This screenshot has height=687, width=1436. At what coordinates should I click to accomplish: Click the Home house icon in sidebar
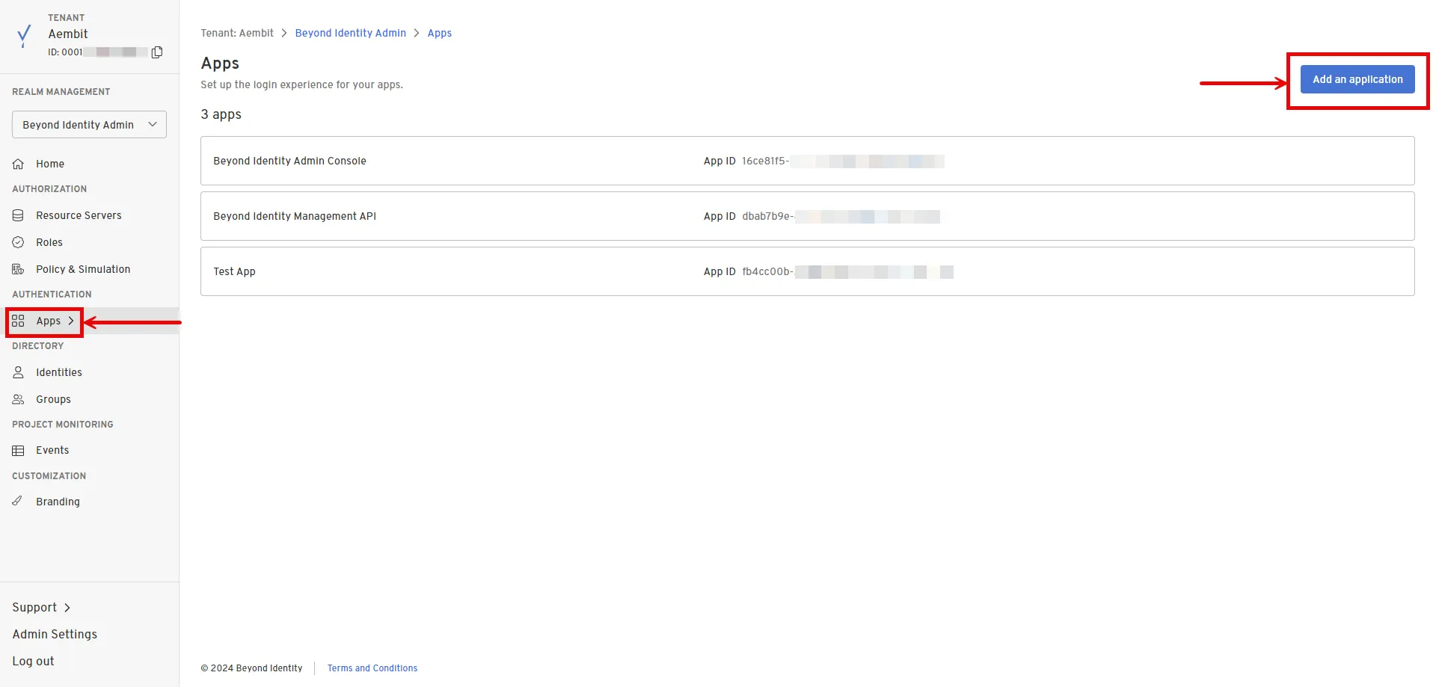[x=19, y=164]
